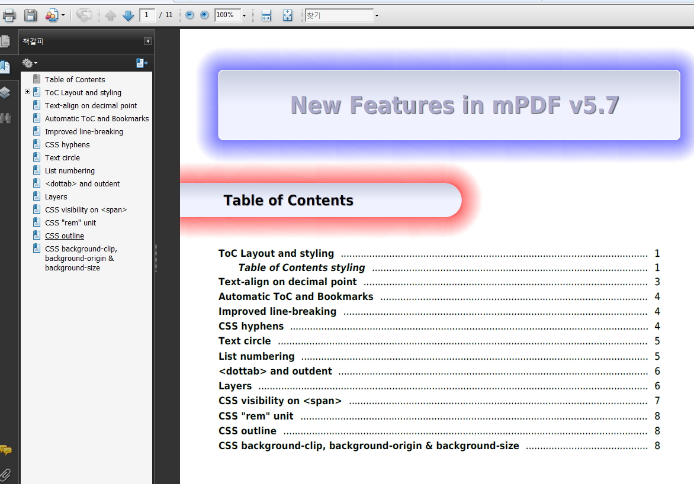This screenshot has height=484, width=694.
Task: Select the Improved line-breaking bookmark
Action: (x=83, y=132)
